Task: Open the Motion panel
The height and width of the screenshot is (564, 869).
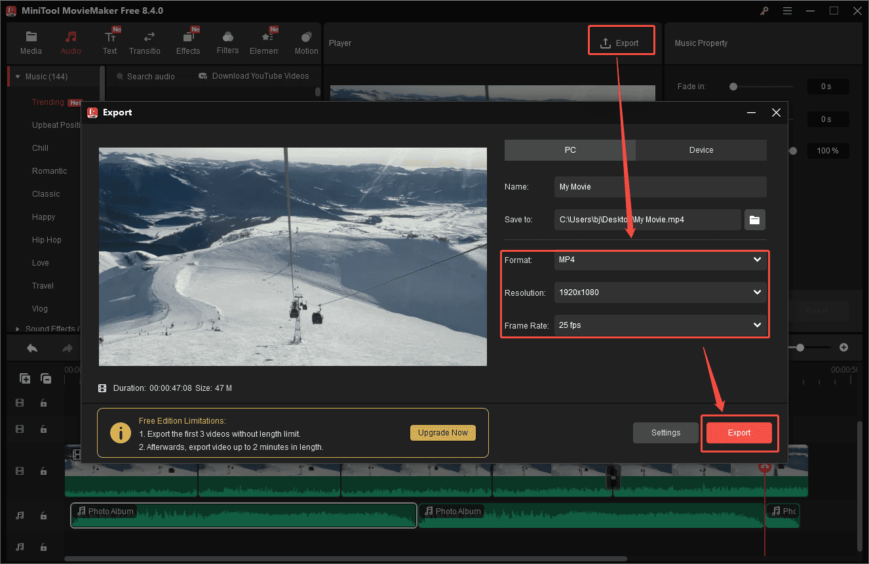Action: tap(306, 41)
